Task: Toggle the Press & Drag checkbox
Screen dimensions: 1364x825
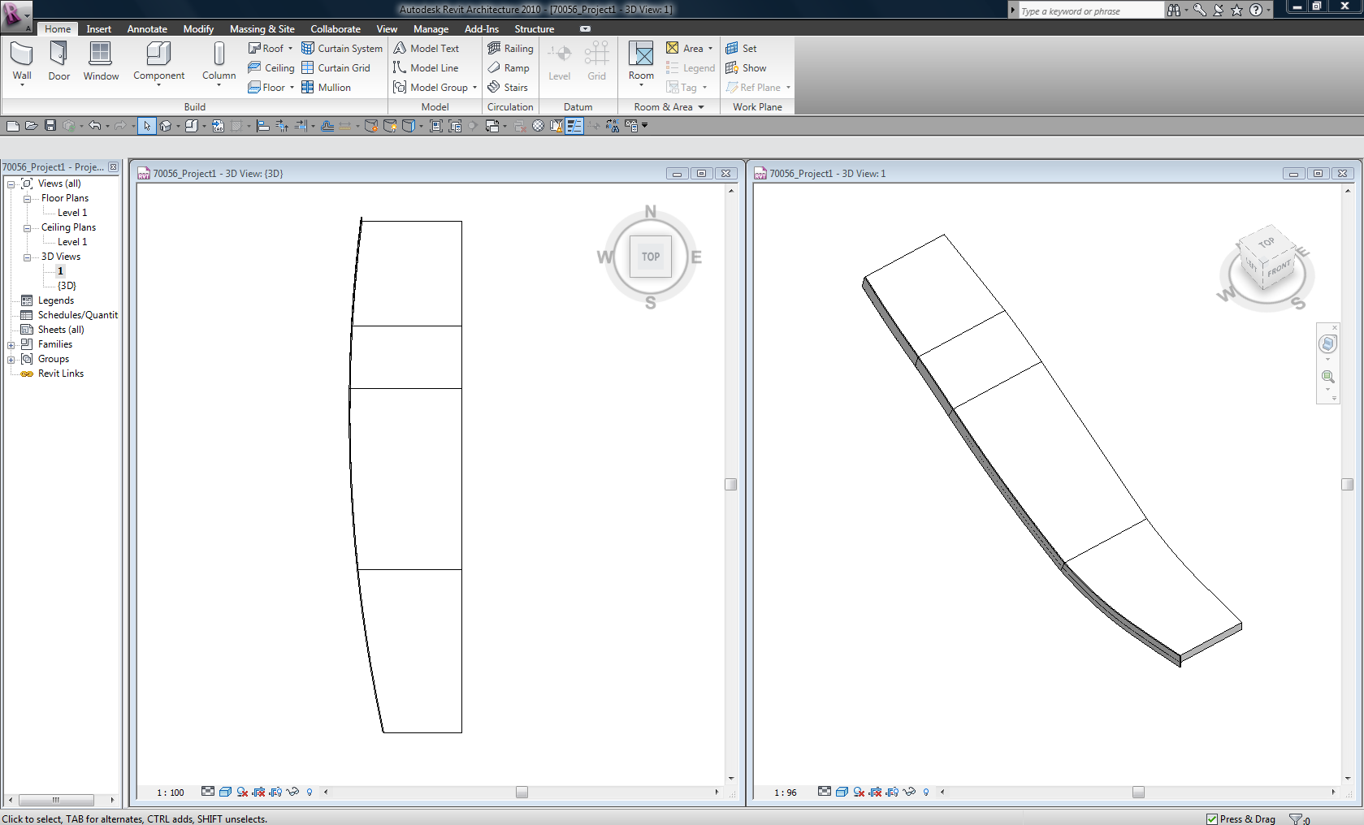Action: [x=1211, y=819]
